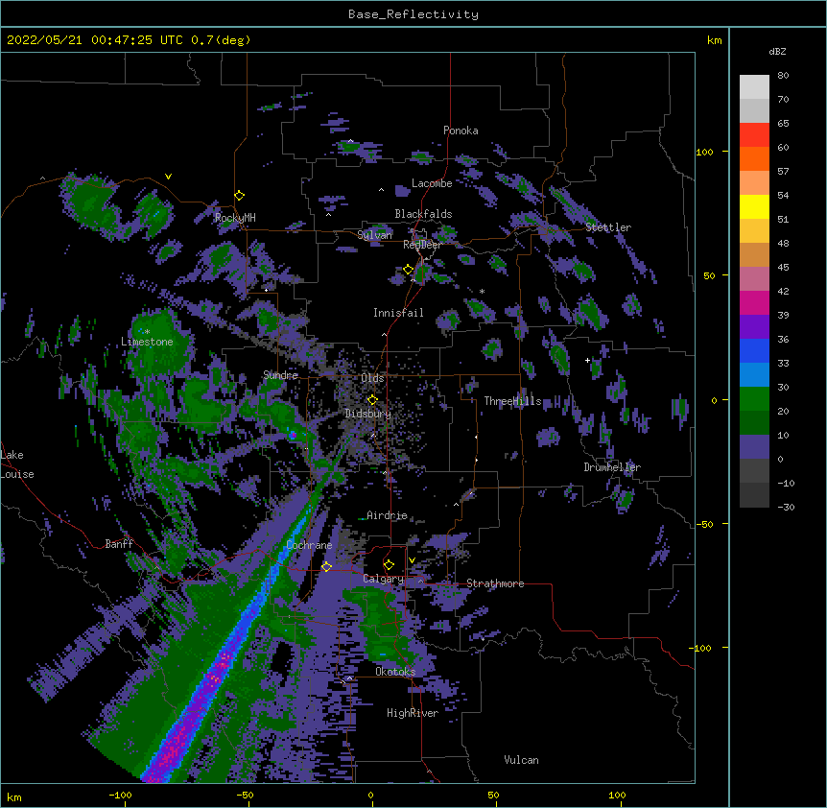This screenshot has width=827, height=808.
Task: Select the yellow diamond marker above the Calgary label
Action: [x=389, y=565]
